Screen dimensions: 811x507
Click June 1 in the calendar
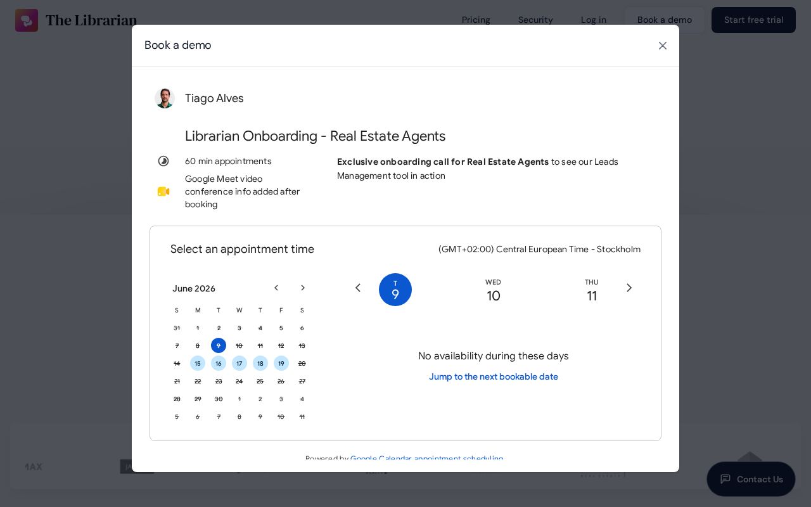(x=198, y=328)
